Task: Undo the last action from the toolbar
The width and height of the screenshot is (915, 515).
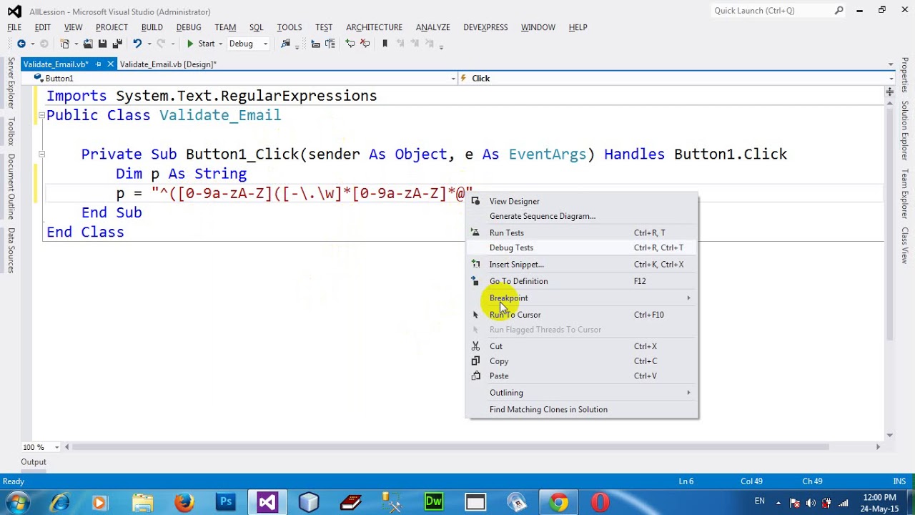Action: tap(137, 44)
